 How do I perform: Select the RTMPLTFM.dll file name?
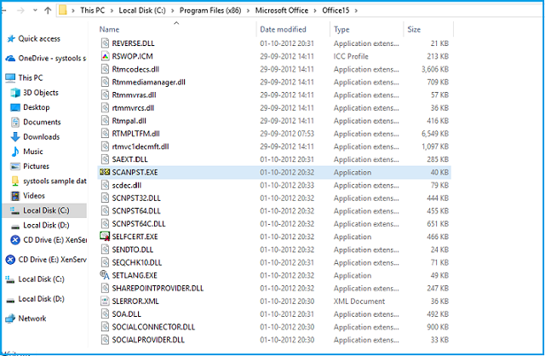coord(135,134)
